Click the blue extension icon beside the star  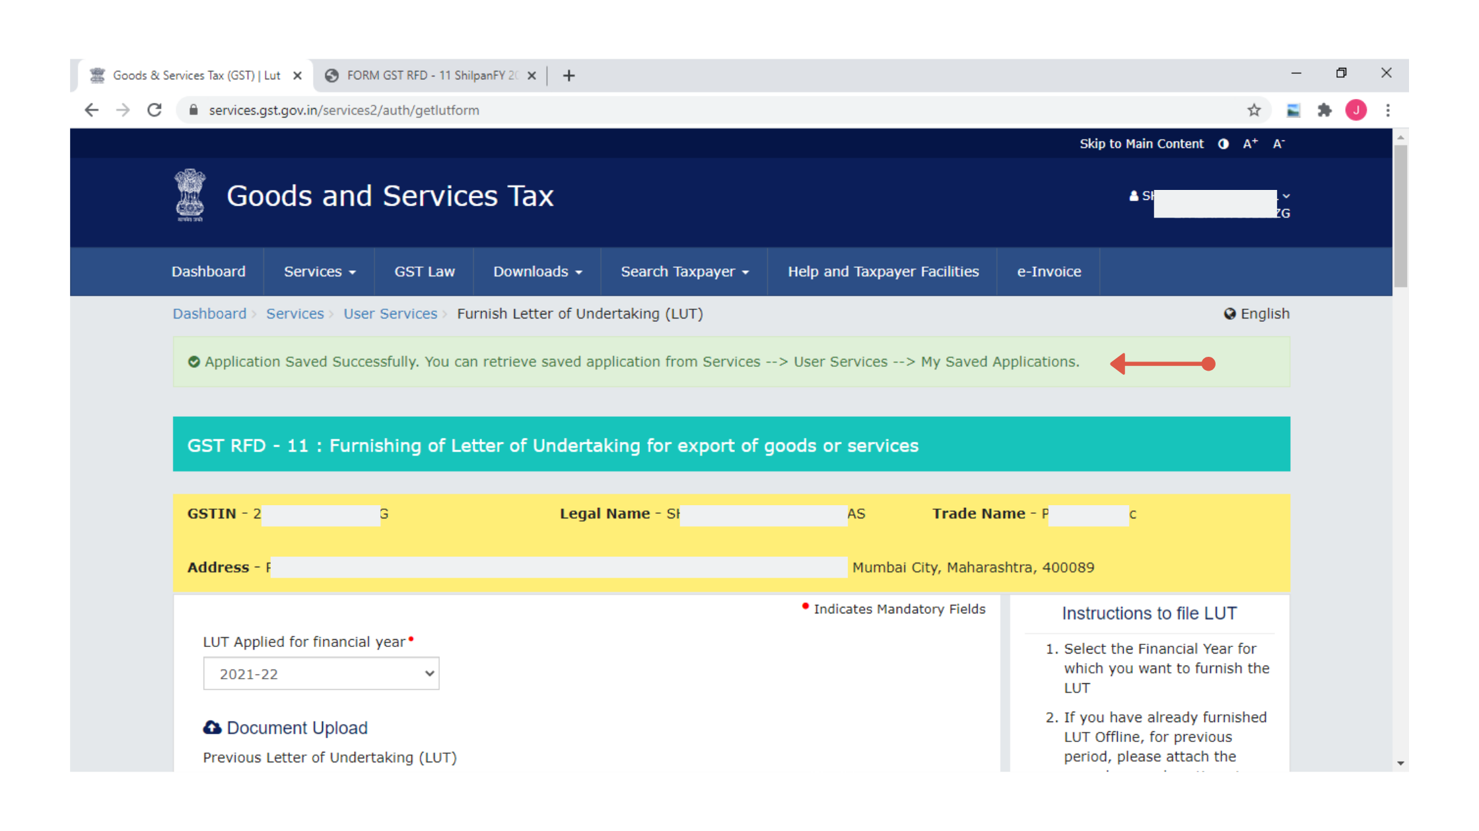tap(1293, 110)
